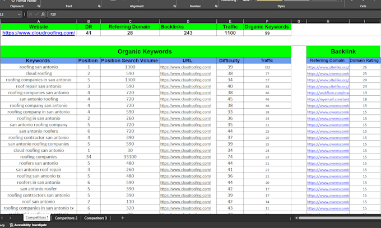Select the Traffic value 1100 cell
The height and width of the screenshot is (228, 381).
point(230,33)
